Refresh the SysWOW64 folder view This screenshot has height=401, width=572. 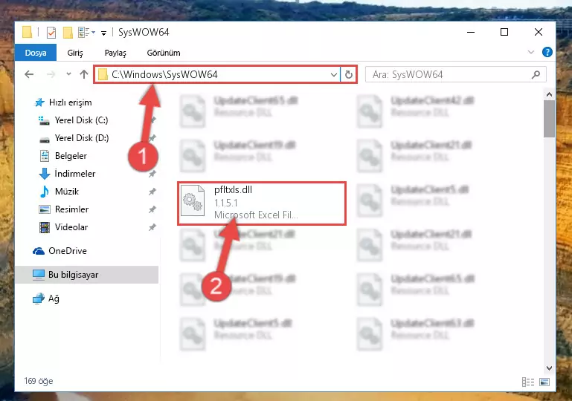point(349,75)
